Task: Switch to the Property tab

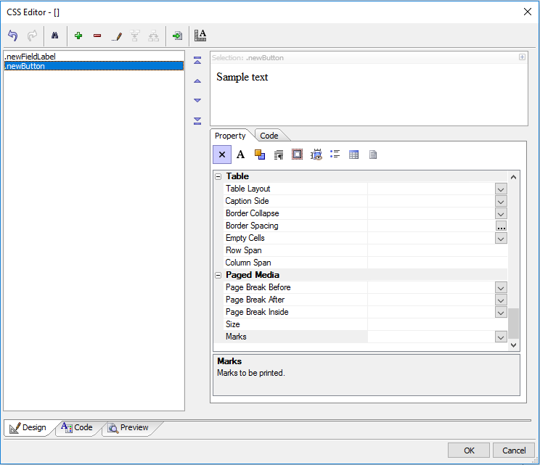Action: [x=230, y=136]
